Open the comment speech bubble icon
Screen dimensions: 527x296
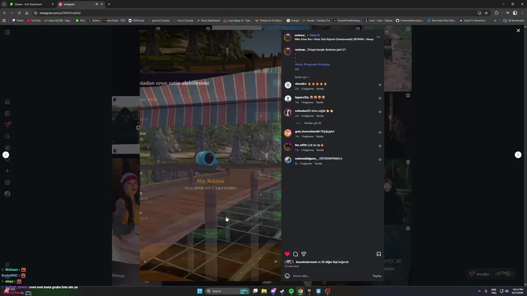coord(295,254)
